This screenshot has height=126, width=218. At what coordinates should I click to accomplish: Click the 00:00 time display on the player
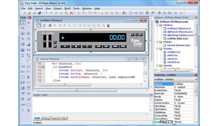(117, 37)
